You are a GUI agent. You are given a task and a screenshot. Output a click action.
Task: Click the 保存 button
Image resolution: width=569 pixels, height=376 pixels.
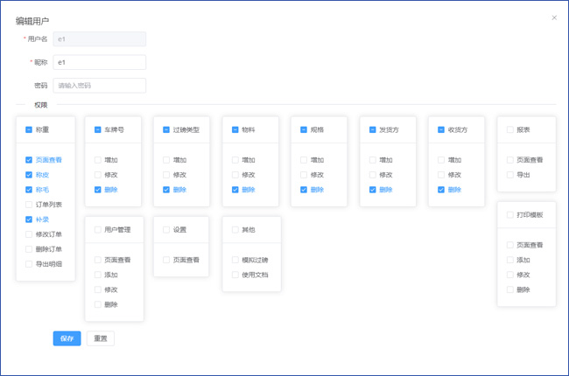67,338
